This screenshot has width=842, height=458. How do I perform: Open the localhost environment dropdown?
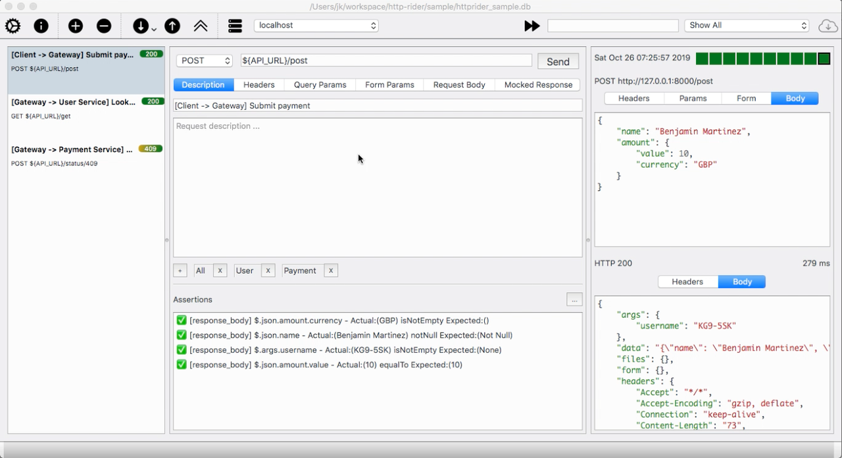click(x=316, y=26)
